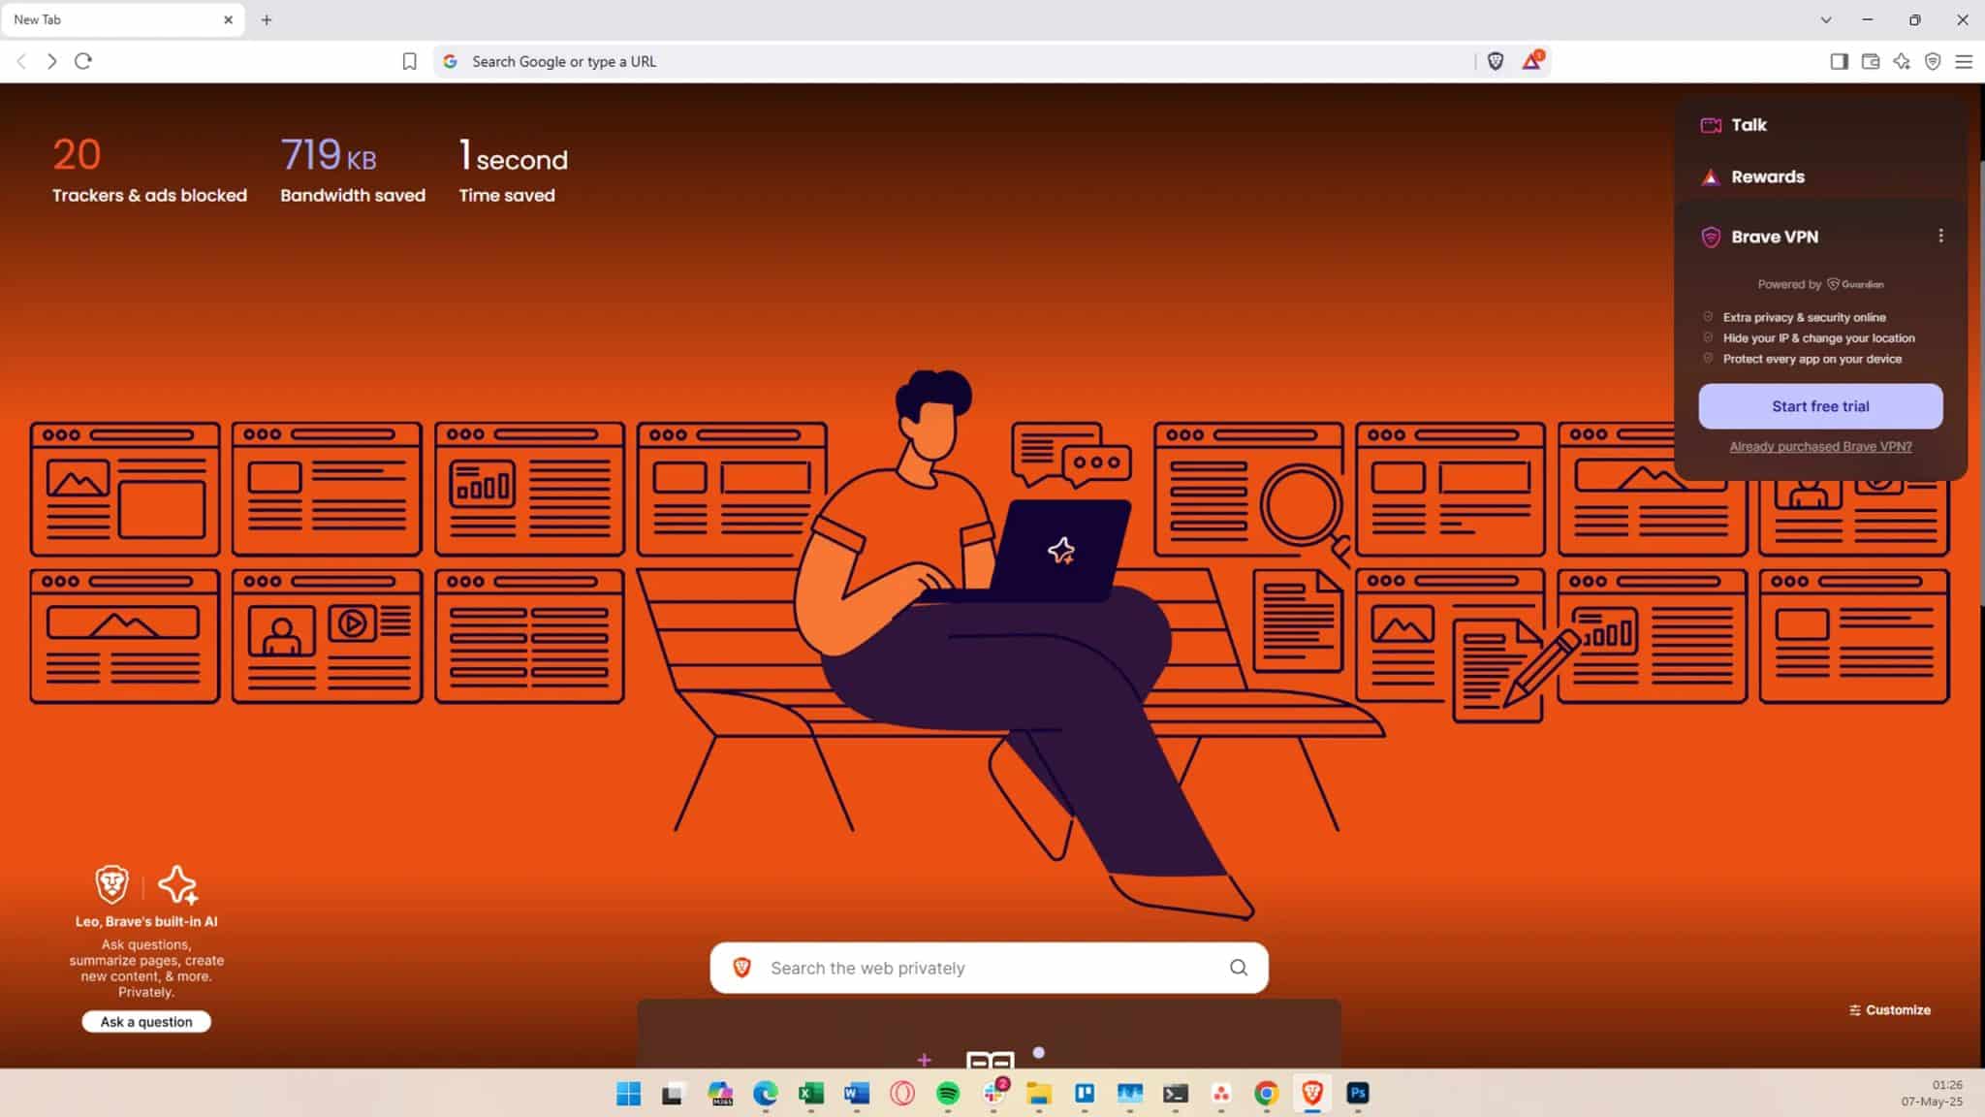Launch Photoshop from the taskbar
Screen dimensions: 1985x1117
click(x=1358, y=1094)
